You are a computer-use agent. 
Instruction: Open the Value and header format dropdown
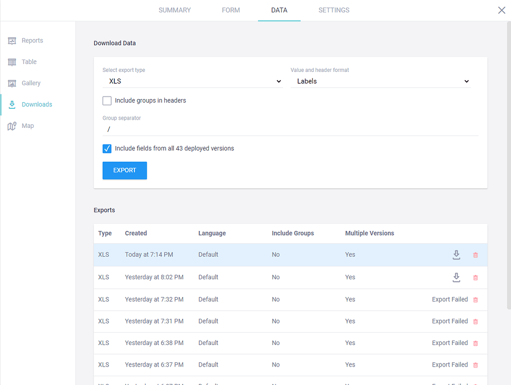coord(381,81)
